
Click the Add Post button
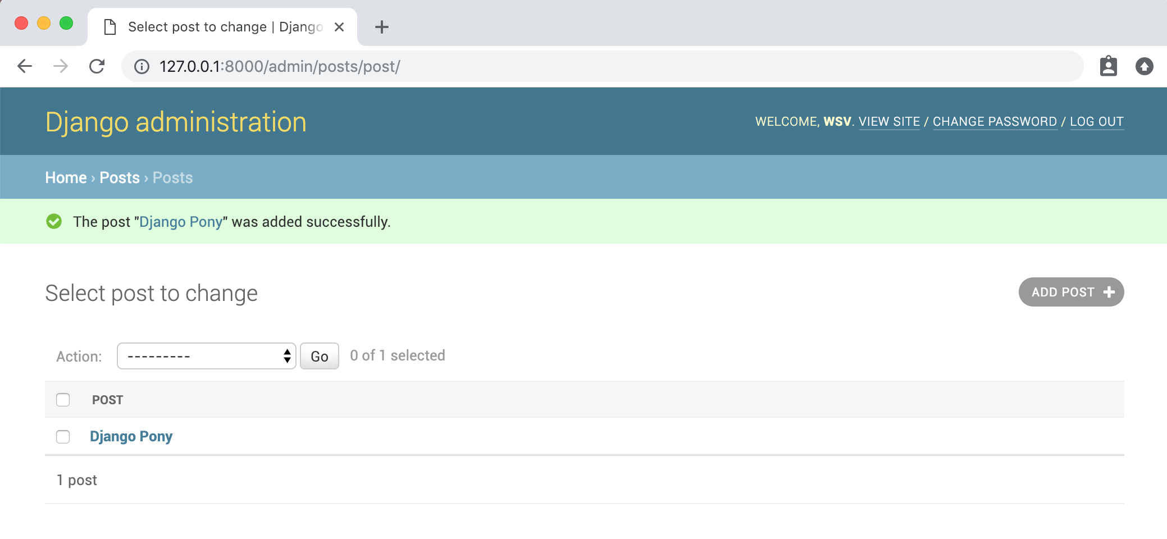point(1071,292)
